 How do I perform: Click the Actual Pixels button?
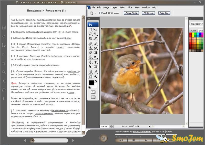click(131, 13)
